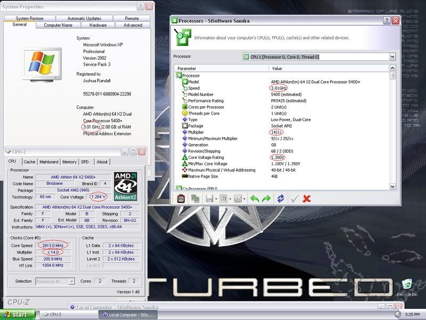Open the save icon's dropdown arrow in Sandra

pyautogui.click(x=216, y=199)
